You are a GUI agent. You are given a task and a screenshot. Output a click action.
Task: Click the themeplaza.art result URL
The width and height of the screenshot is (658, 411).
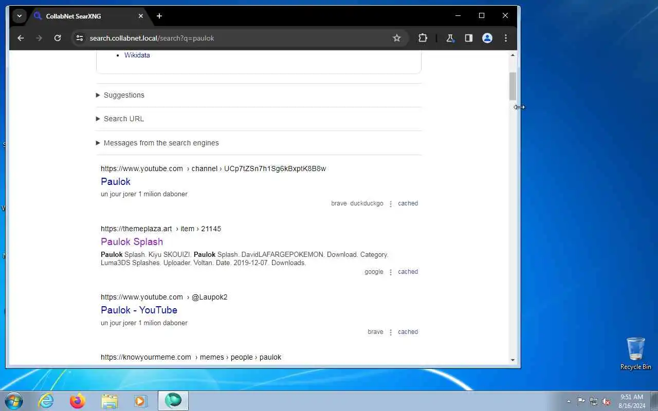click(x=161, y=229)
